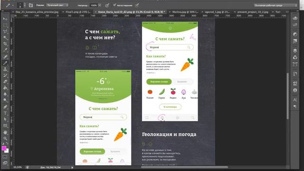
Task: Open the Paragraph panel icon
Action: pos(295,106)
